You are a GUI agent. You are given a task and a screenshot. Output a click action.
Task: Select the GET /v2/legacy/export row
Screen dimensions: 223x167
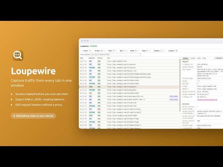click(129, 125)
